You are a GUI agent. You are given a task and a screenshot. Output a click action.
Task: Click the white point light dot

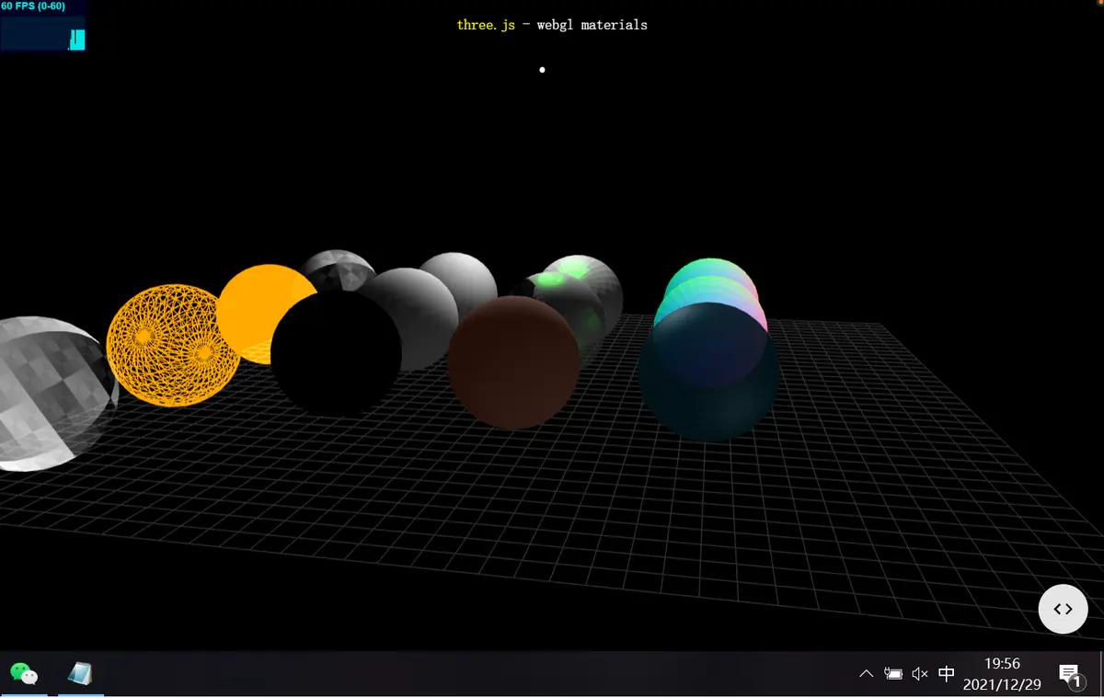pos(542,69)
